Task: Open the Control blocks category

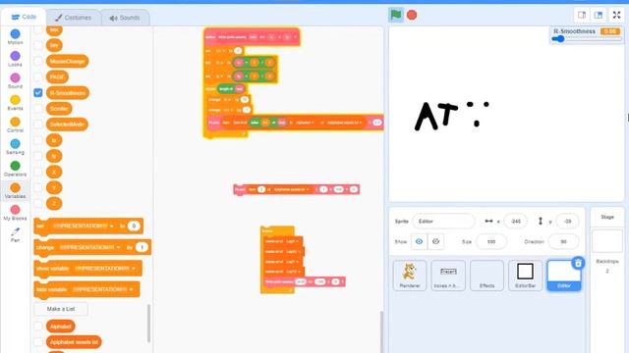Action: 15,125
